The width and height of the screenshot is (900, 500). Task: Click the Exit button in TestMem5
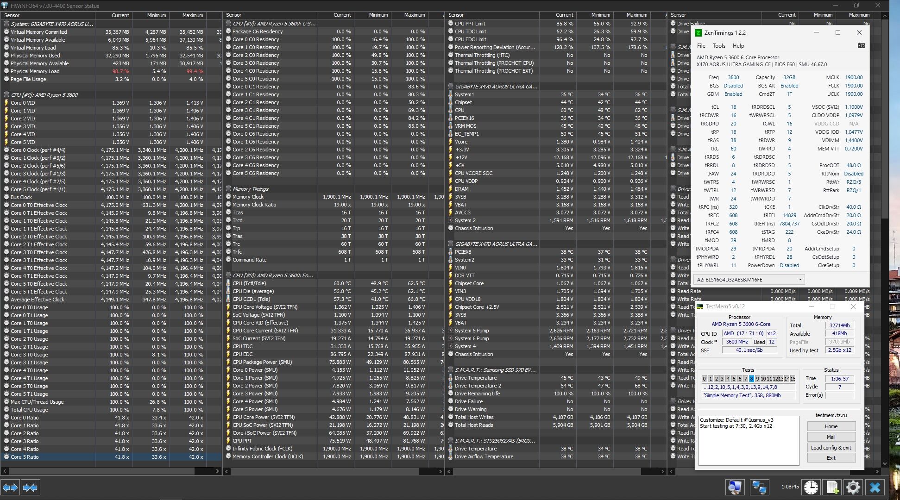(x=831, y=458)
